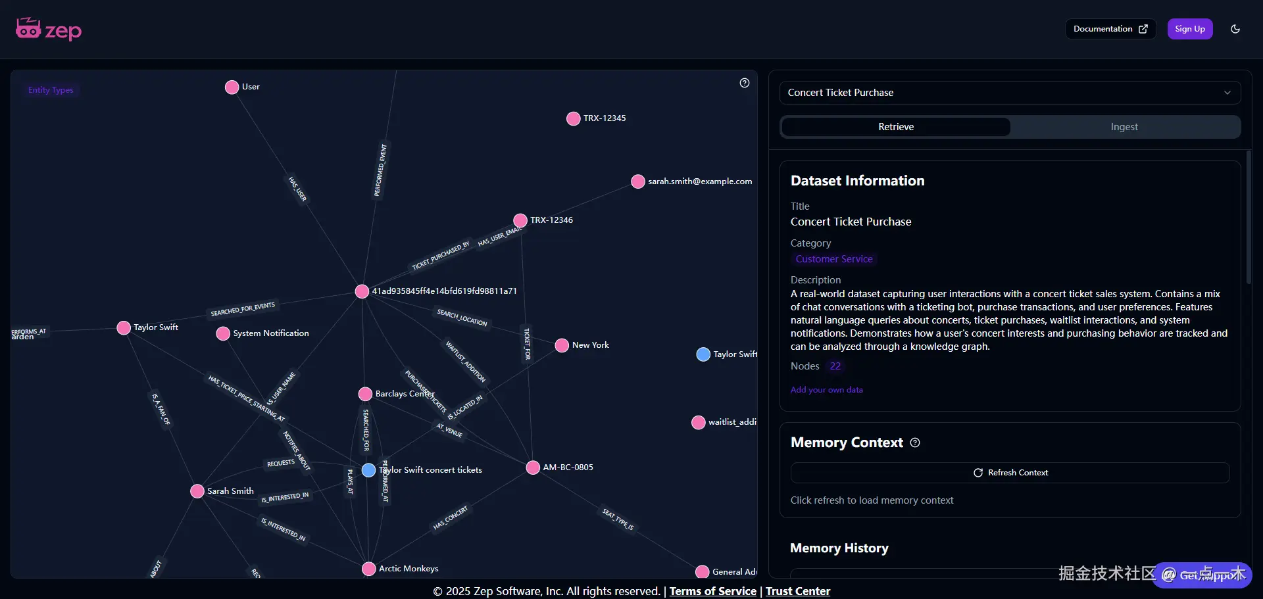Click the HAS_CONCERT edge label
1263x599 pixels.
(x=451, y=517)
